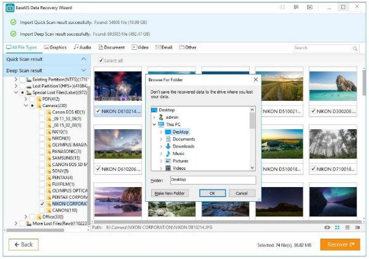Switch to the Video tab
This screenshot has width=369, height=259.
(x=140, y=47)
